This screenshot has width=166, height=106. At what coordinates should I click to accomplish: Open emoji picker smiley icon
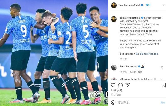(113, 102)
